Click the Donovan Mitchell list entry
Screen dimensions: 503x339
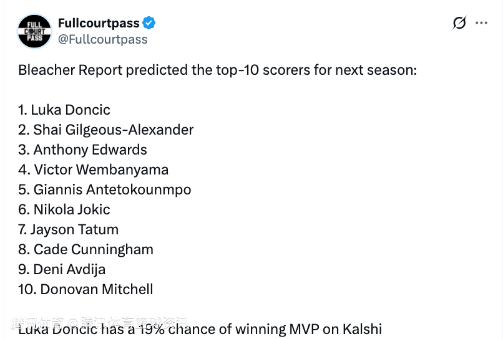85,289
